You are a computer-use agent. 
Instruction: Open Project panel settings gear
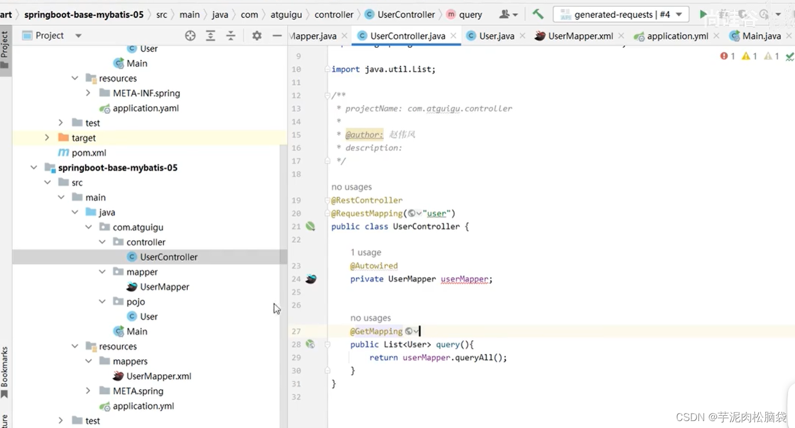[257, 36]
